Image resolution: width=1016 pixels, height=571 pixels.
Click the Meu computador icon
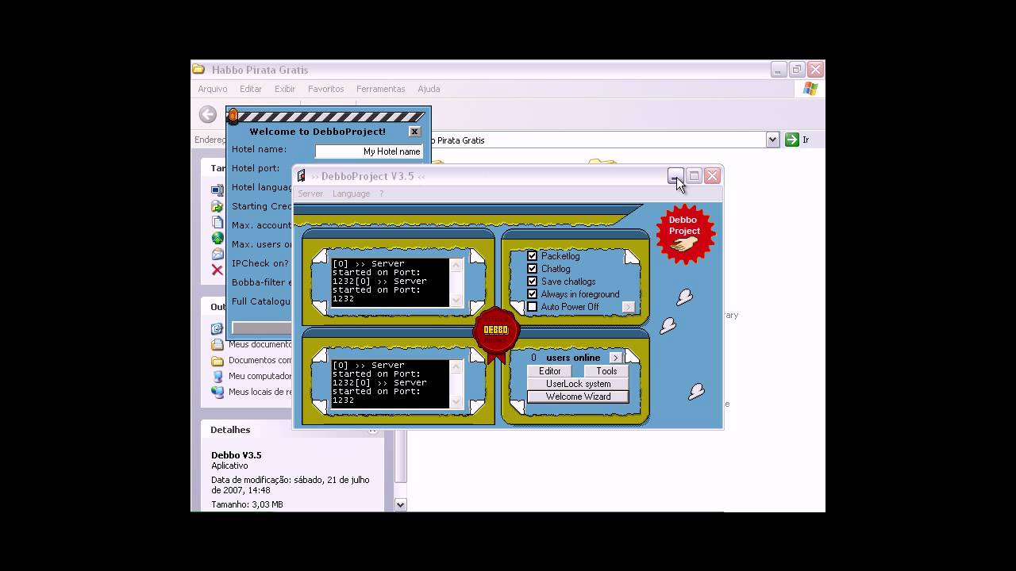(217, 376)
